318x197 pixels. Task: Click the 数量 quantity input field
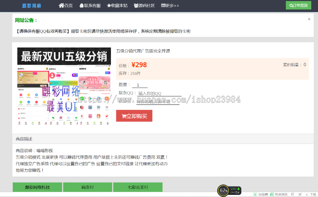[x=140, y=85]
